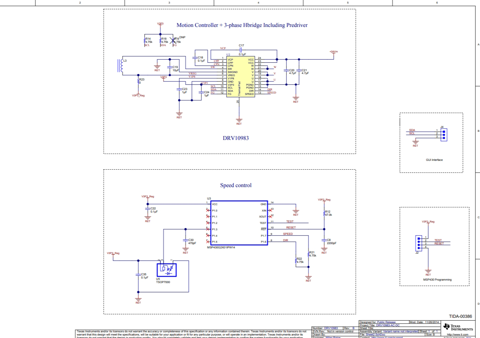Select the U3 MSP430 microcontroller symbol

tap(239, 223)
